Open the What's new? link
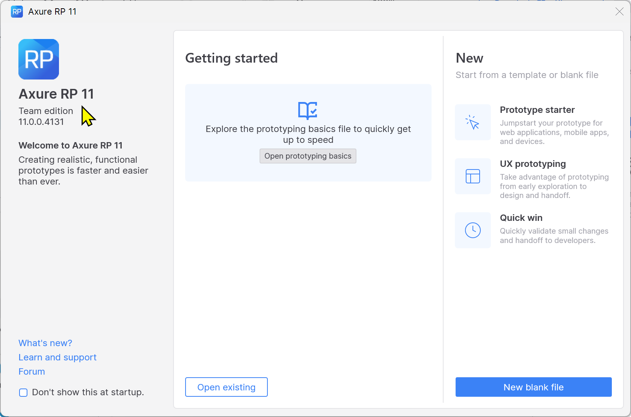The width and height of the screenshot is (631, 417). click(45, 343)
